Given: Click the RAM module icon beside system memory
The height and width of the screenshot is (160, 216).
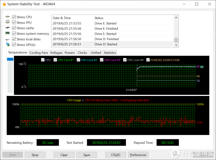Looking at the screenshot, I should (x=8, y=34).
